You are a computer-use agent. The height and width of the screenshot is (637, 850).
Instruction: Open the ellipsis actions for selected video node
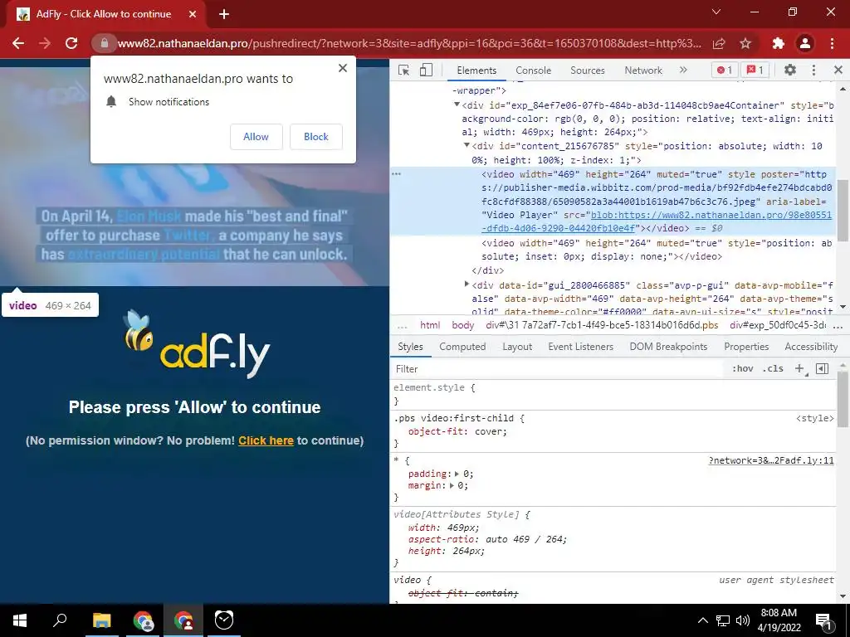tap(396, 174)
